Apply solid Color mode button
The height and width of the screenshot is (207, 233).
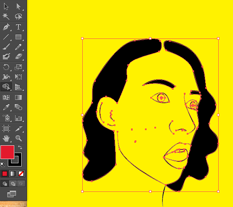coord(5,173)
